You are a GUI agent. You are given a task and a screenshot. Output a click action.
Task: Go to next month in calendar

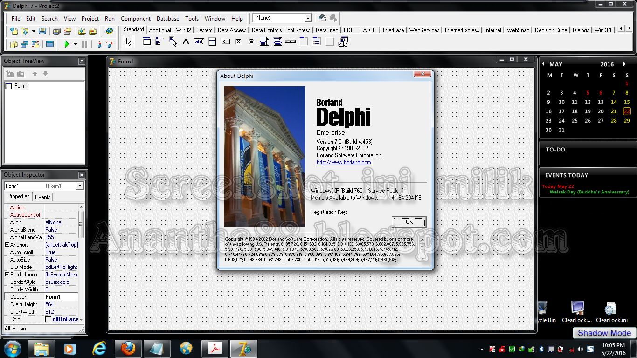[x=625, y=64]
